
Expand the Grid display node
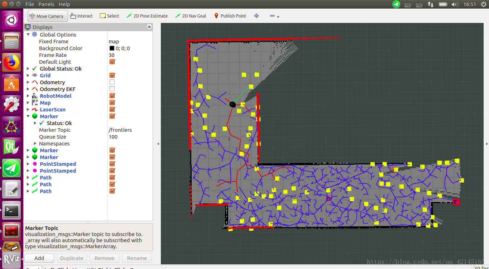pos(28,76)
